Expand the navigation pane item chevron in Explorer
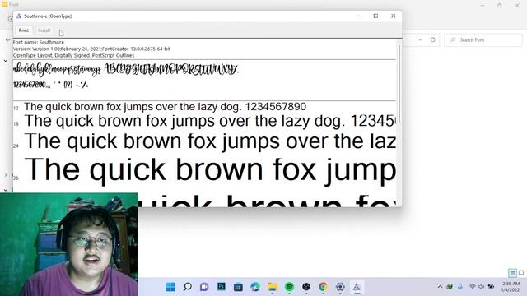The image size is (527, 296). click(6, 175)
